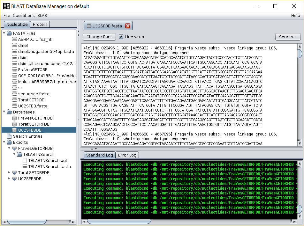Collapse the Exports tree node
Screen dimensions: 304x226
point(4,142)
